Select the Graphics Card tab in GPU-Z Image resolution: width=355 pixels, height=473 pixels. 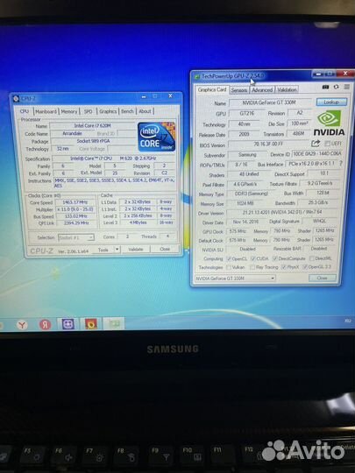coord(212,89)
